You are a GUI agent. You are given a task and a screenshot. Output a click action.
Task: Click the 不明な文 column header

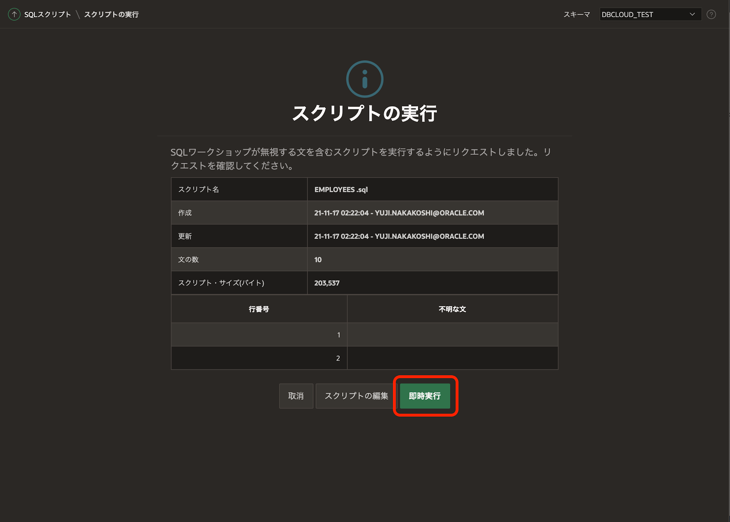coord(452,309)
